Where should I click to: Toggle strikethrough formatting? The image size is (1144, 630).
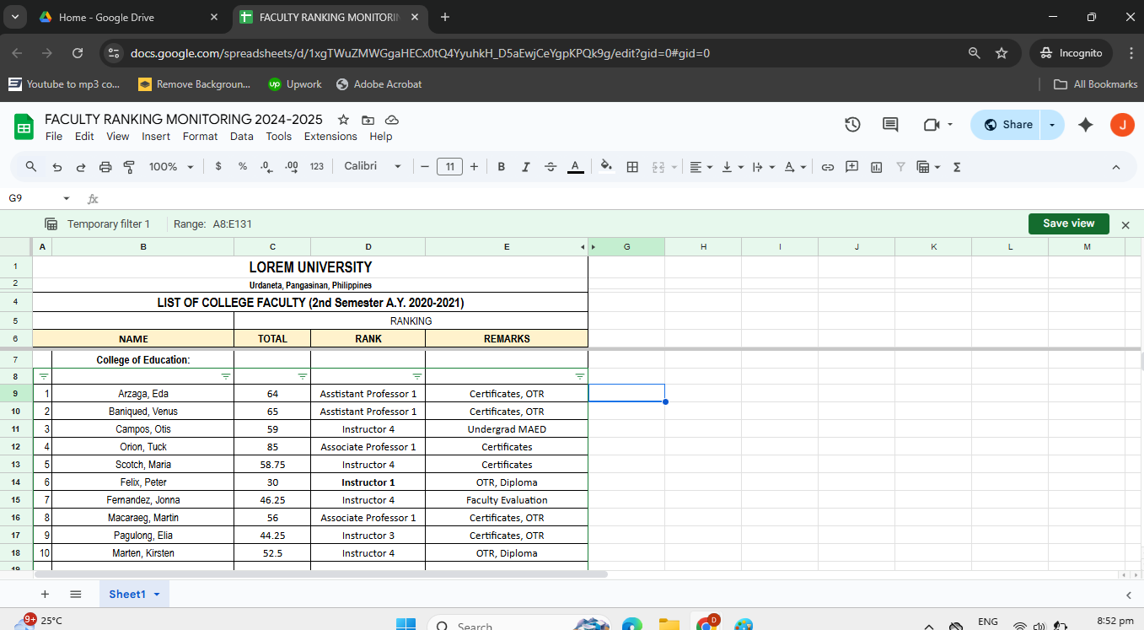[x=551, y=167]
